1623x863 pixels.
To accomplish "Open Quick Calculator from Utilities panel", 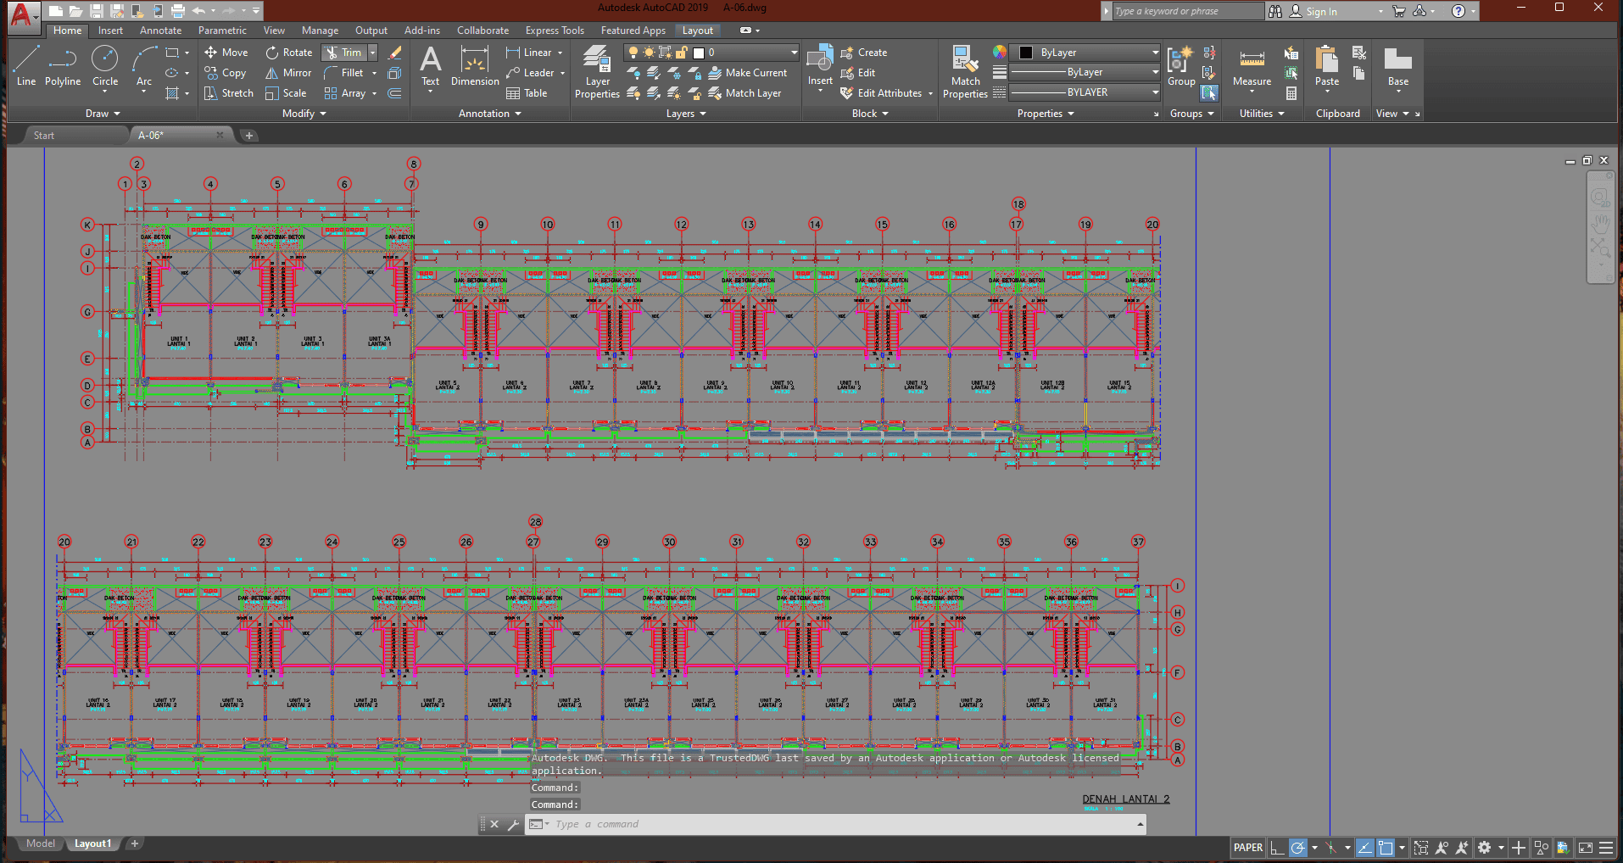I will (1291, 93).
